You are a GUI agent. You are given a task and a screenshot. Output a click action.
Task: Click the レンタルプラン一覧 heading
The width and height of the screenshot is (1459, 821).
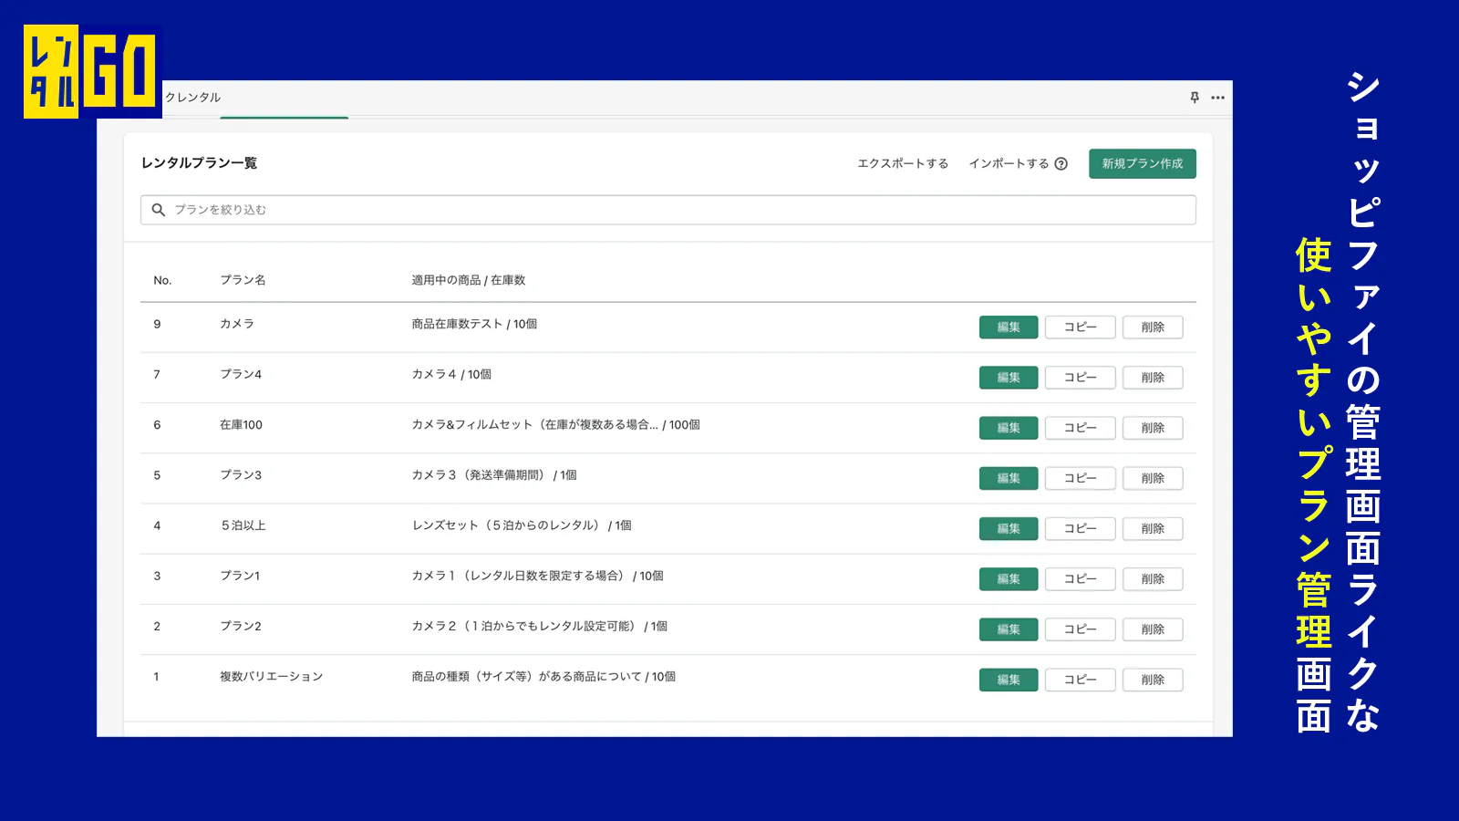click(199, 163)
